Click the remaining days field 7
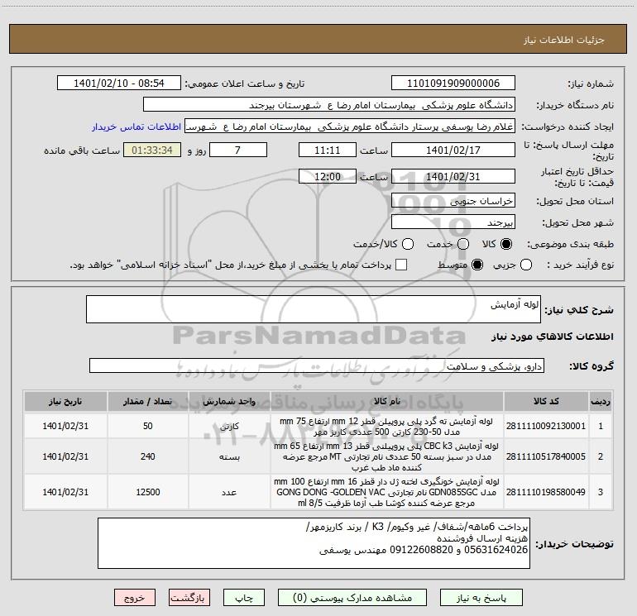The image size is (637, 616). pos(238,150)
